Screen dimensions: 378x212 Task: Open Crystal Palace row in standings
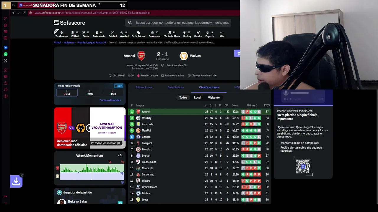tap(199, 187)
